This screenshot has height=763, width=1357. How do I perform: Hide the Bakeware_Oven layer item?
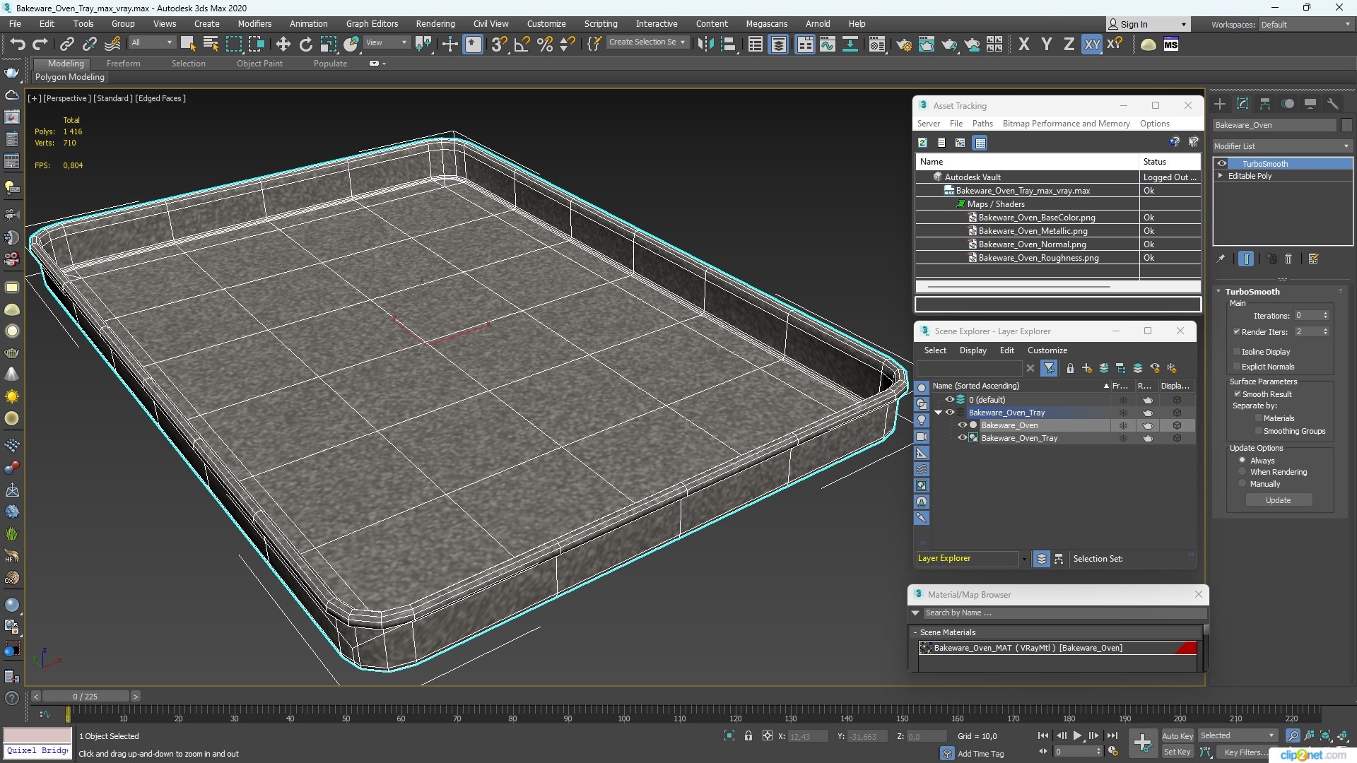click(x=962, y=425)
